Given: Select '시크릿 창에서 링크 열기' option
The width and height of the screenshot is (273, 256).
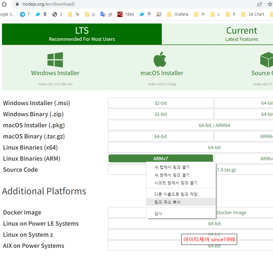Looking at the screenshot, I should [181, 183].
